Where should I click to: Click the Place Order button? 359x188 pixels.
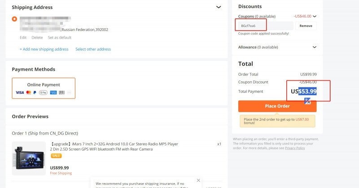(277, 106)
